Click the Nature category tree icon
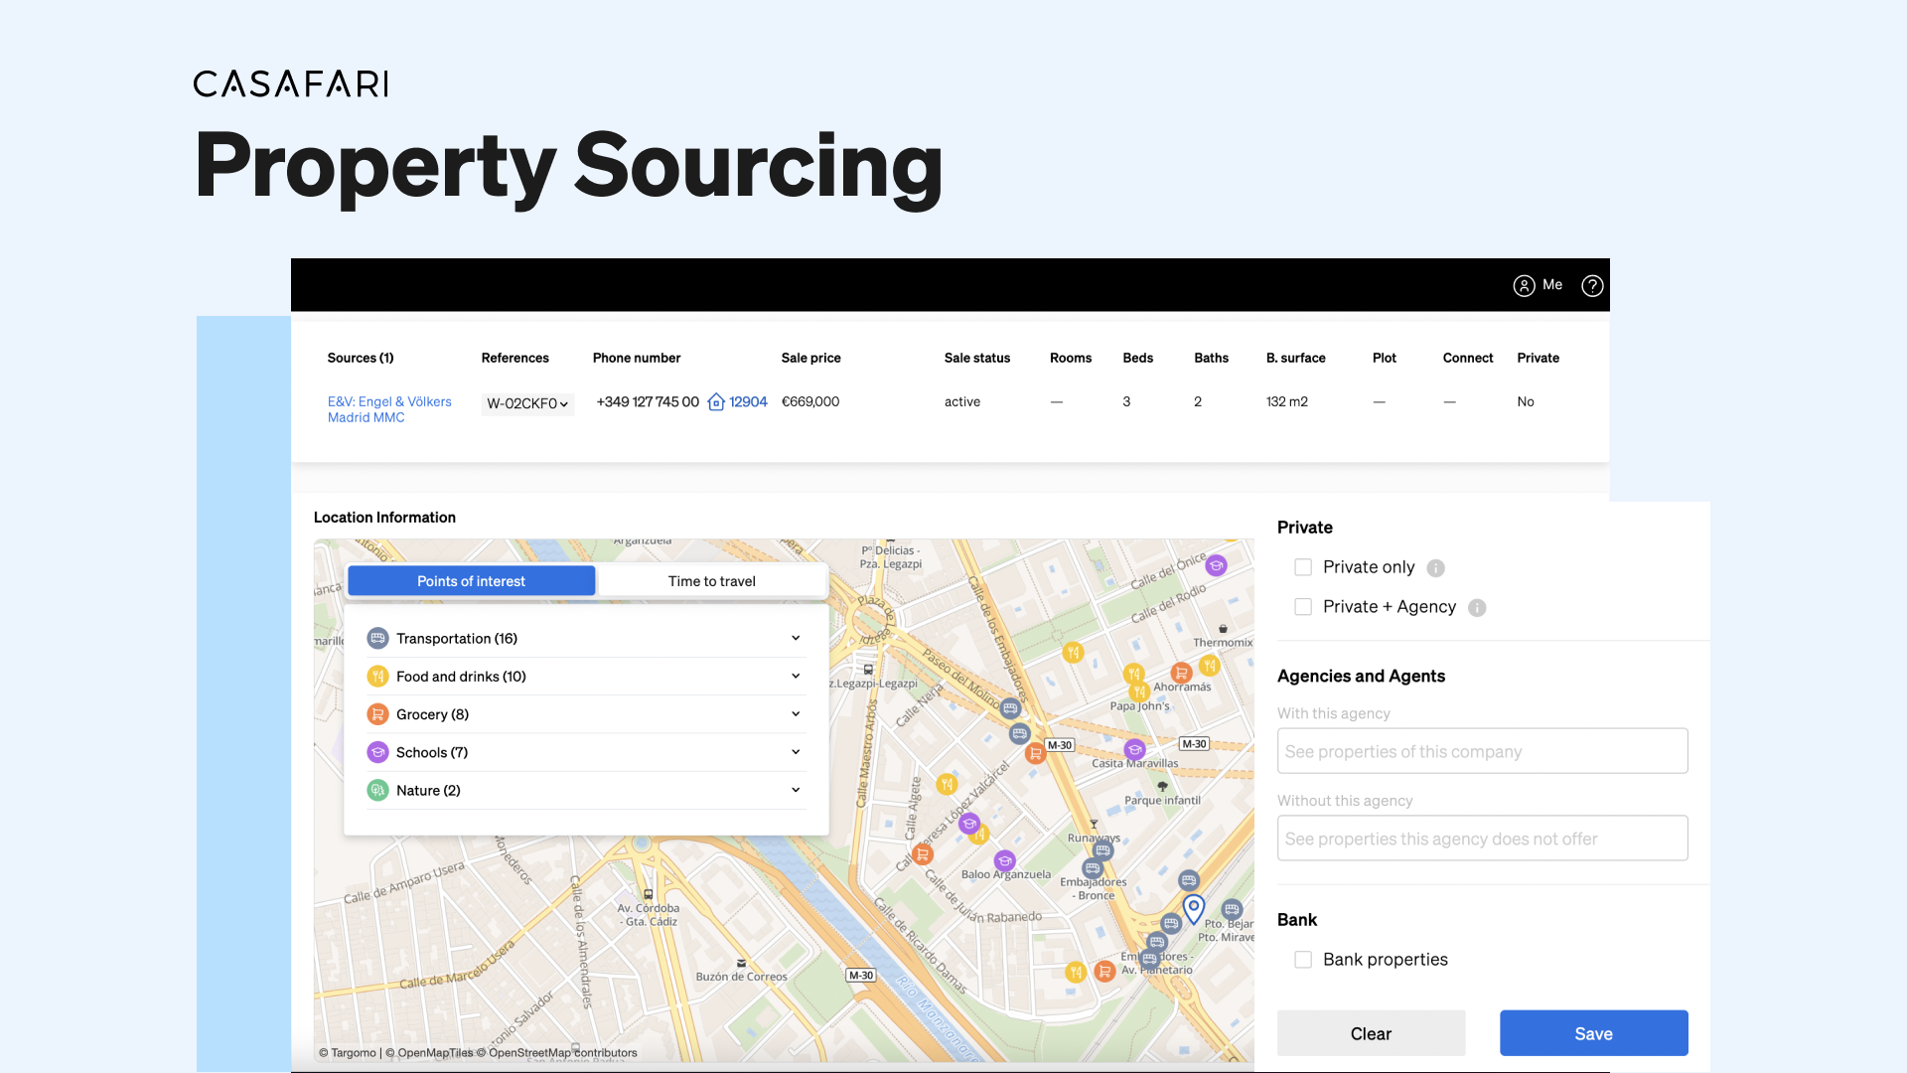Viewport: 1907px width, 1073px height. point(377,790)
